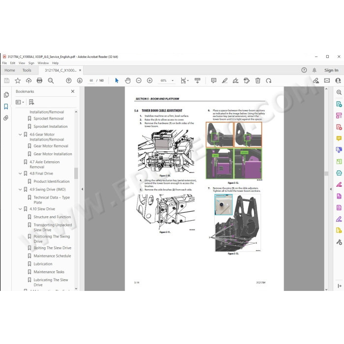Image resolution: width=344 pixels, height=344 pixels.
Task: Click the bookmarks panel scrollbar thumb
Action: point(76,173)
